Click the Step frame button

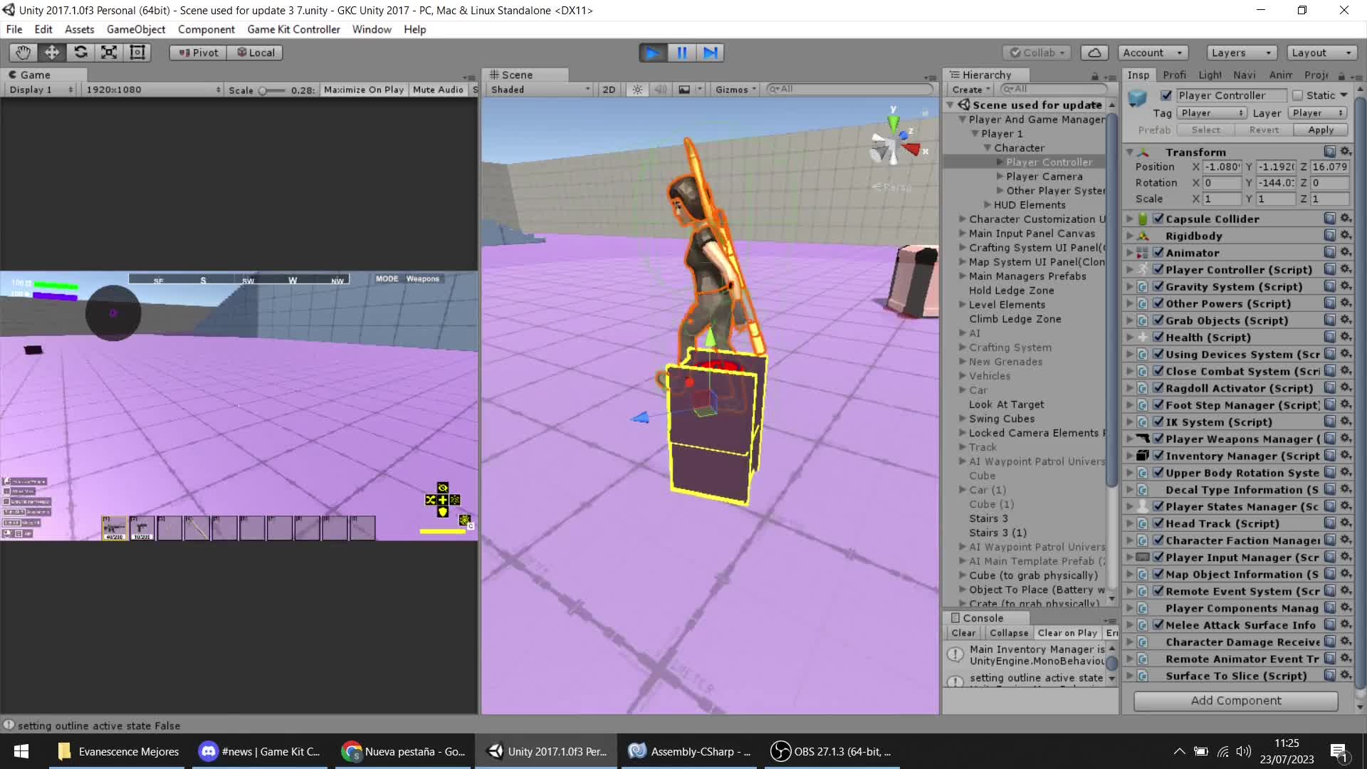[x=711, y=52]
